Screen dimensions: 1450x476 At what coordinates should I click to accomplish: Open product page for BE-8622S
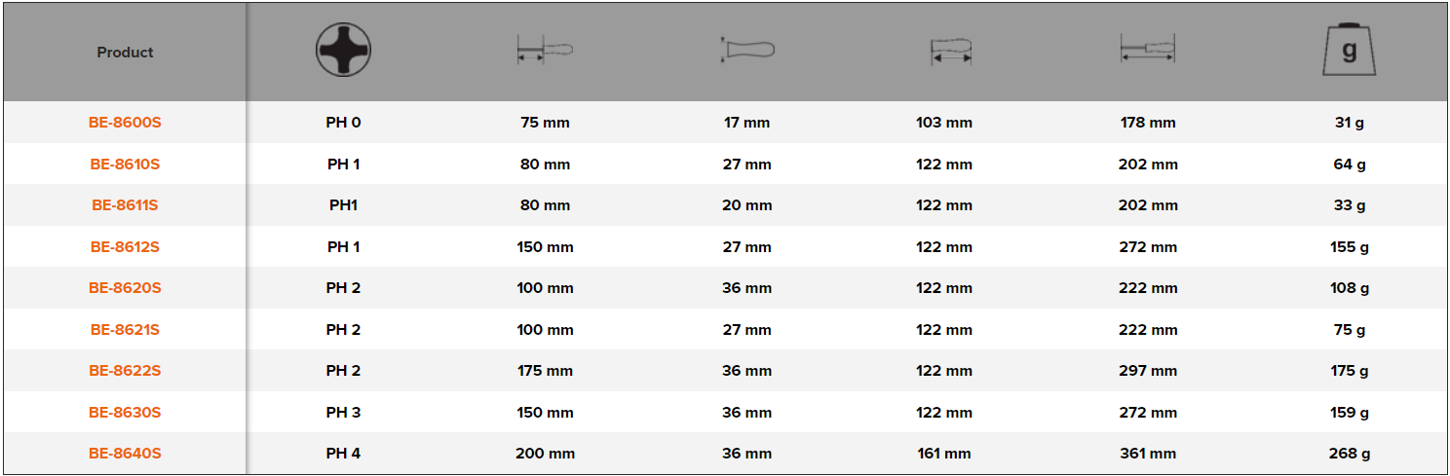click(x=125, y=371)
